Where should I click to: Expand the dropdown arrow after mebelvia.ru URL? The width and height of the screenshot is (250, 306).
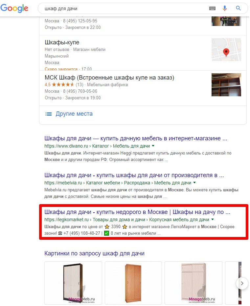(x=194, y=183)
